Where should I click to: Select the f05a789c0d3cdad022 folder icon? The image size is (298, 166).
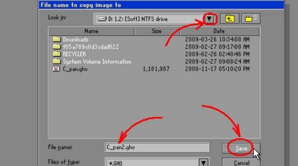(x=57, y=46)
